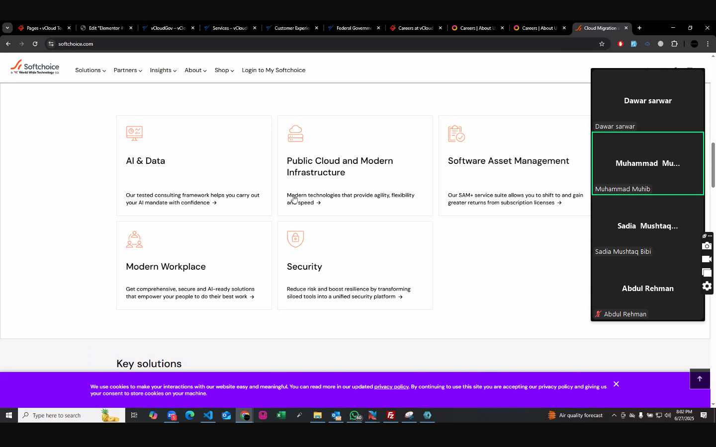Click the page vertical scrollbar thumb
This screenshot has width=716, height=447.
point(713,165)
